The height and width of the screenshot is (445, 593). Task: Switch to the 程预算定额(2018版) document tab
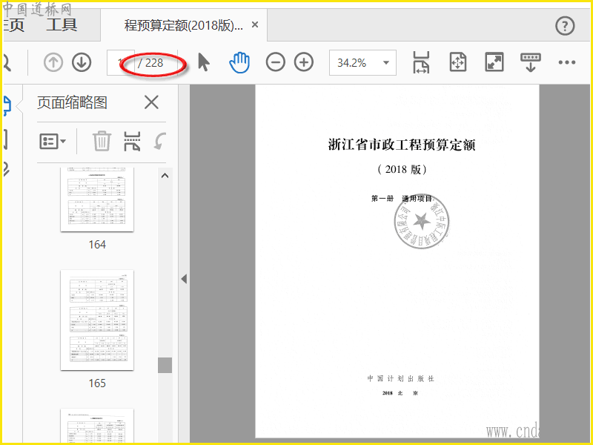pos(184,25)
